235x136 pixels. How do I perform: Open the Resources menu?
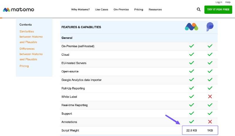pyautogui.click(x=155, y=9)
